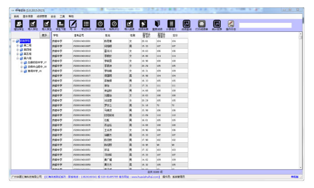
Task: Expand the 第二组 tree node
Action: (x=18, y=45)
